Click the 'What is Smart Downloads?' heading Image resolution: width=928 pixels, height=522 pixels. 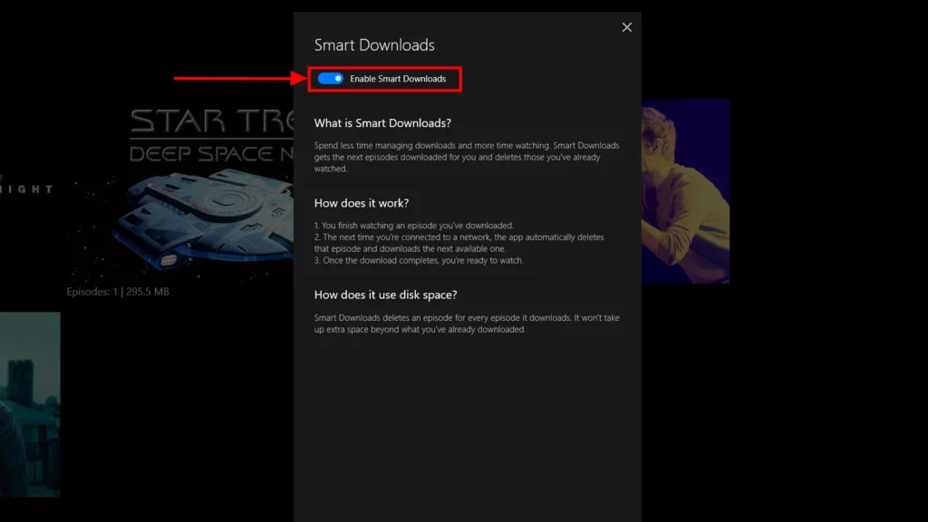click(382, 123)
